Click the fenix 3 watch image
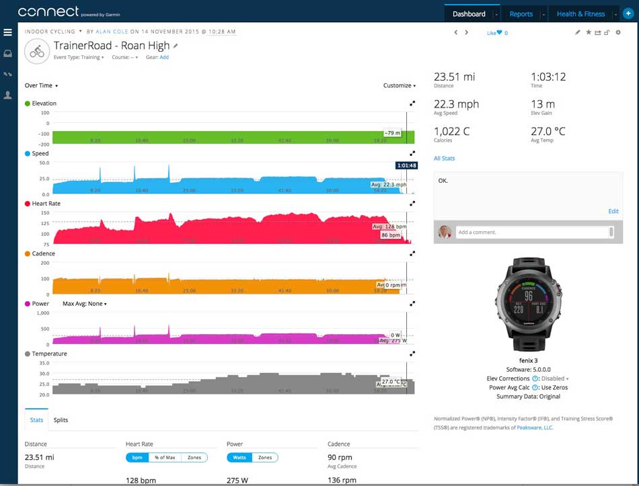The image size is (639, 486). click(x=528, y=304)
